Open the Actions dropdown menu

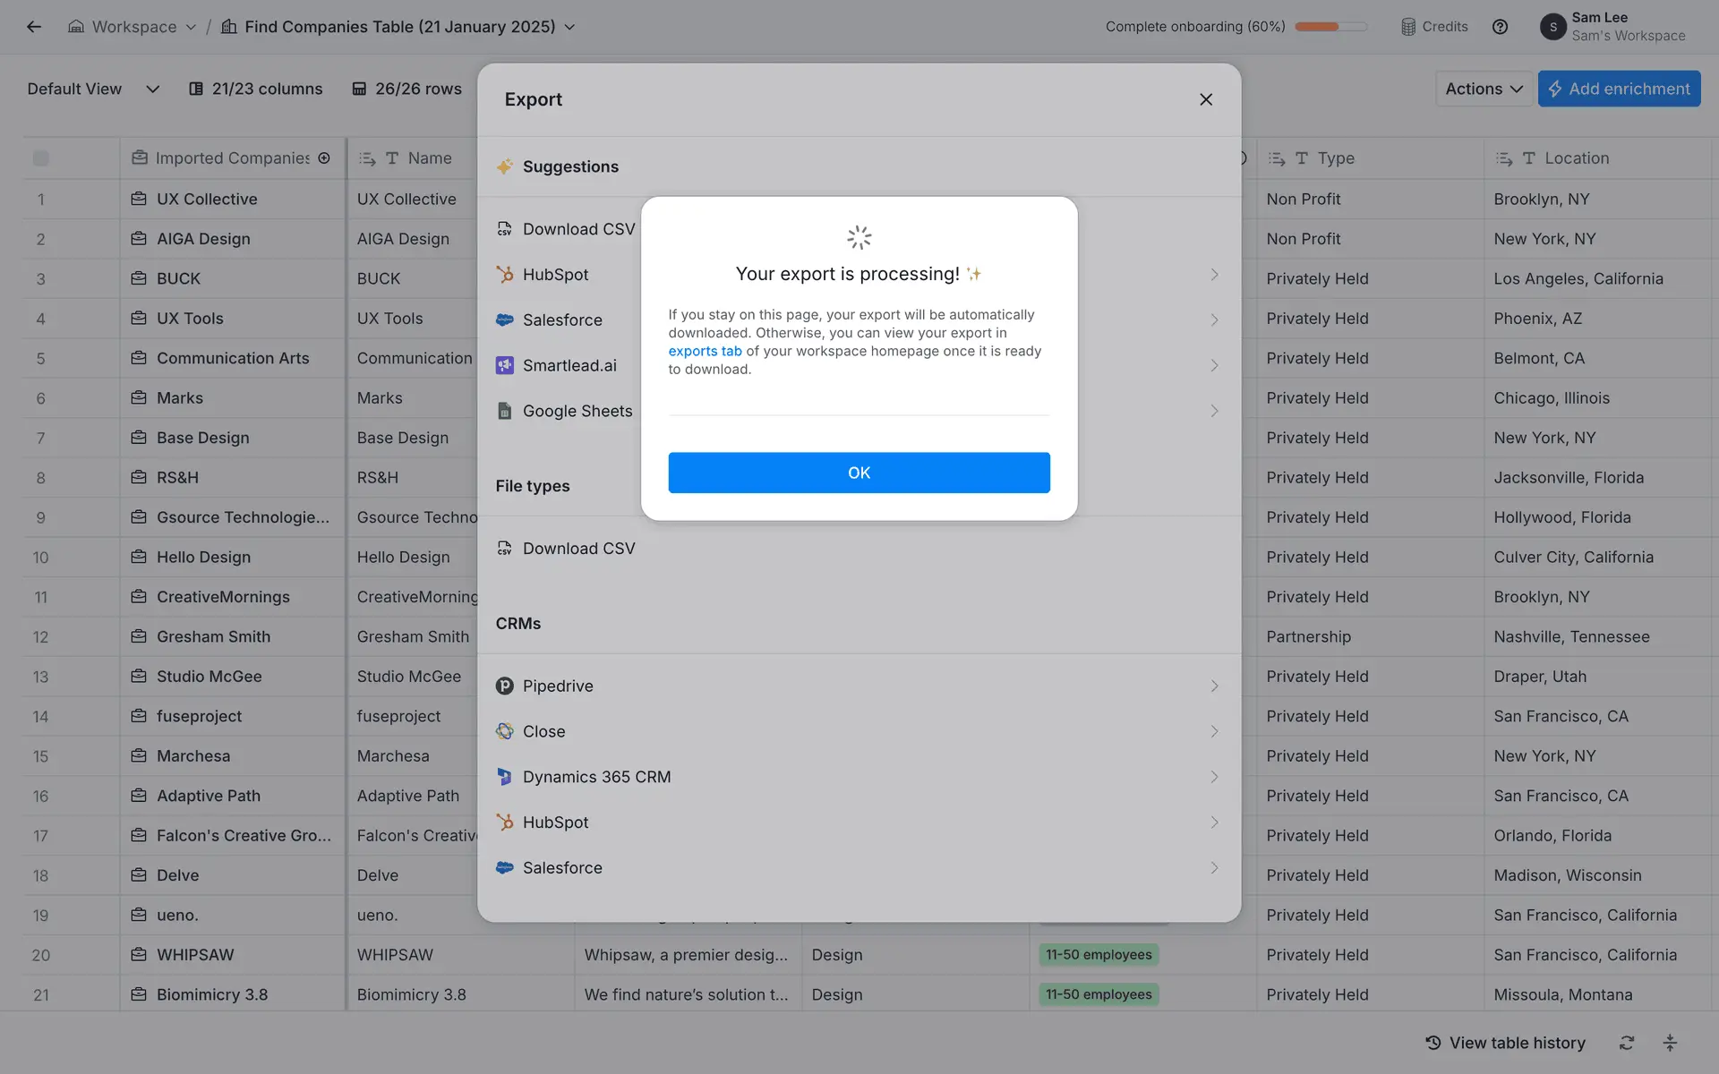pyautogui.click(x=1483, y=89)
